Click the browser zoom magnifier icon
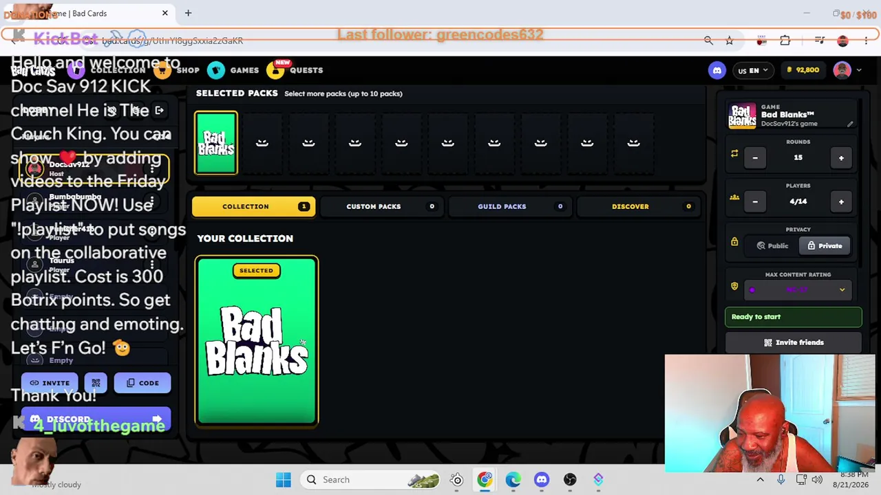The width and height of the screenshot is (881, 495). pos(709,41)
